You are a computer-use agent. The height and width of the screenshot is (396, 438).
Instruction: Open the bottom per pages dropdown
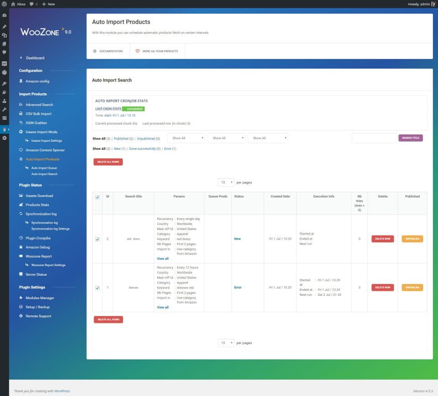226,343
